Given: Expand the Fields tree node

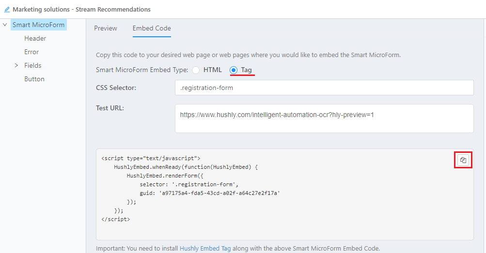Looking at the screenshot, I should (x=16, y=66).
